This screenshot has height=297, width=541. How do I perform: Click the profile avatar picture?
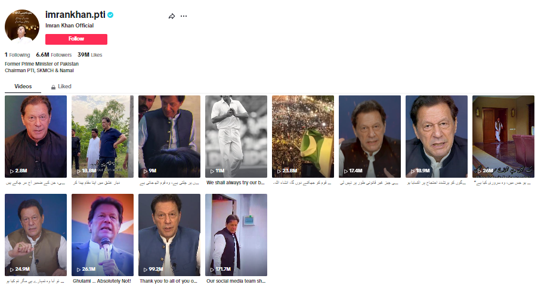click(22, 27)
